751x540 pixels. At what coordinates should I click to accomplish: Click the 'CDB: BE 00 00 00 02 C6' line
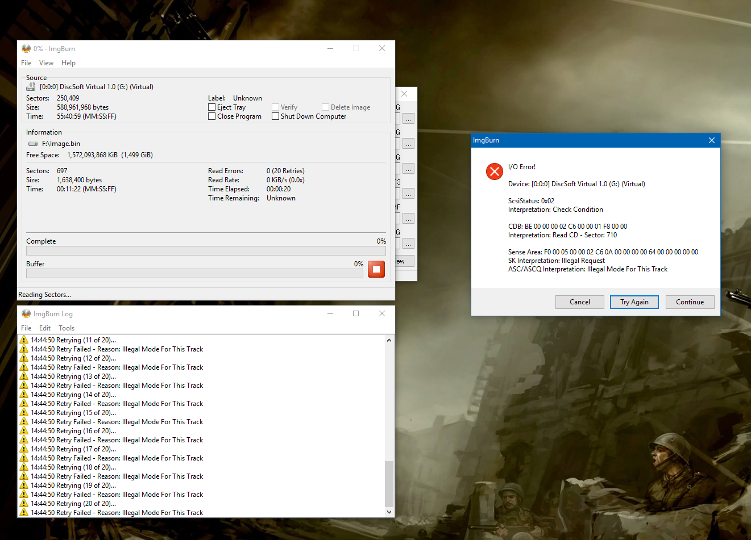click(567, 227)
